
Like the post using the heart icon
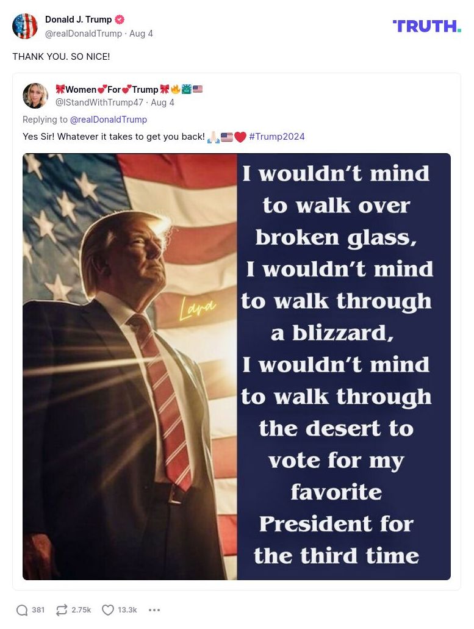click(x=108, y=609)
